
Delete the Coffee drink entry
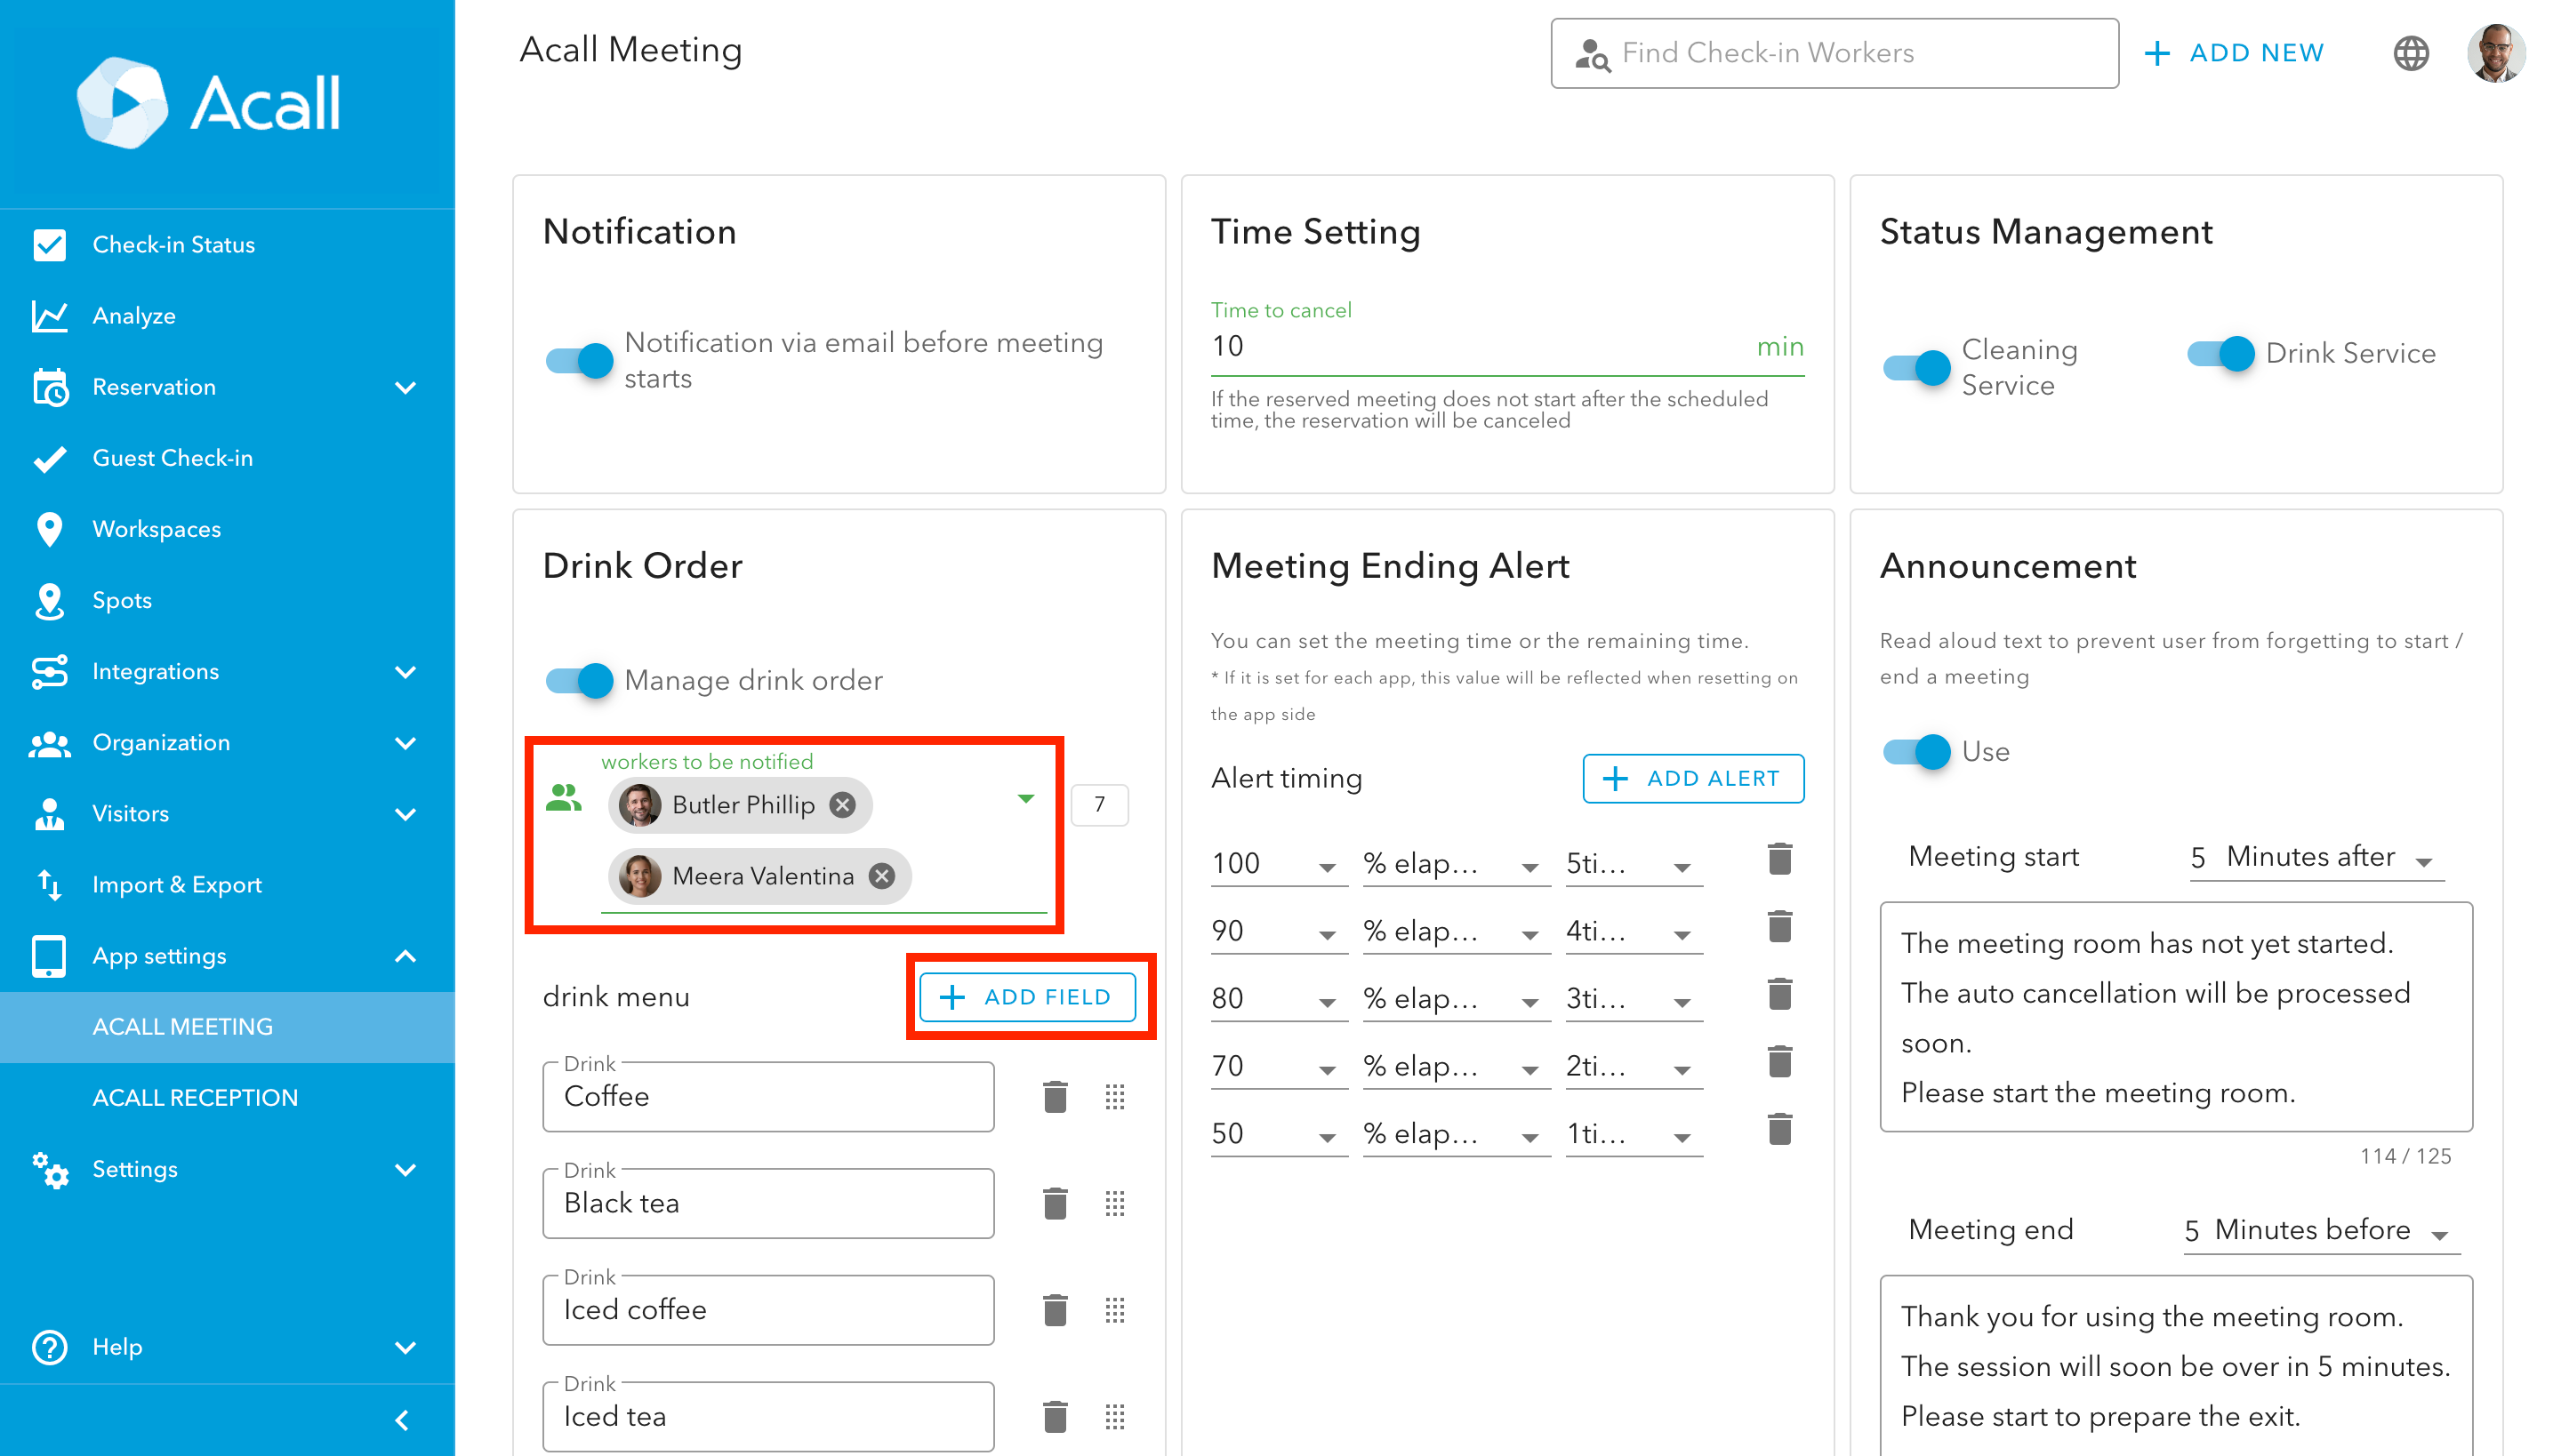coord(1055,1097)
